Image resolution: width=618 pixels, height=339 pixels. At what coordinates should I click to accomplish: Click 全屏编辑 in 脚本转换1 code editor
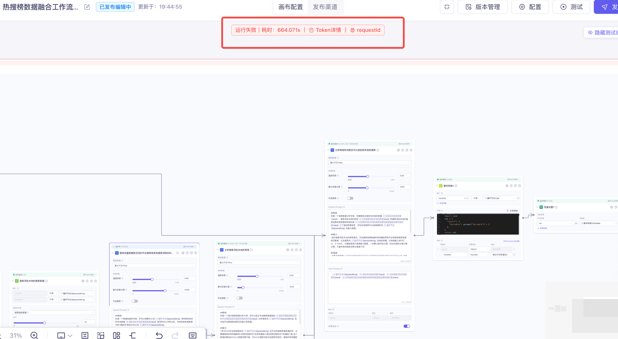click(x=513, y=211)
